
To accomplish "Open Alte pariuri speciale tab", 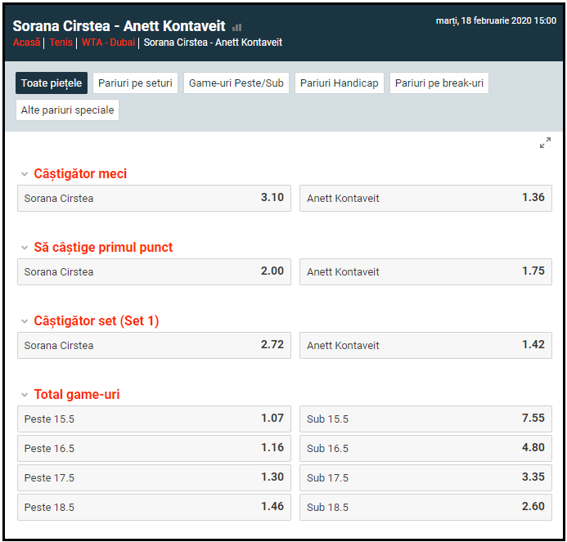I will pos(67,110).
